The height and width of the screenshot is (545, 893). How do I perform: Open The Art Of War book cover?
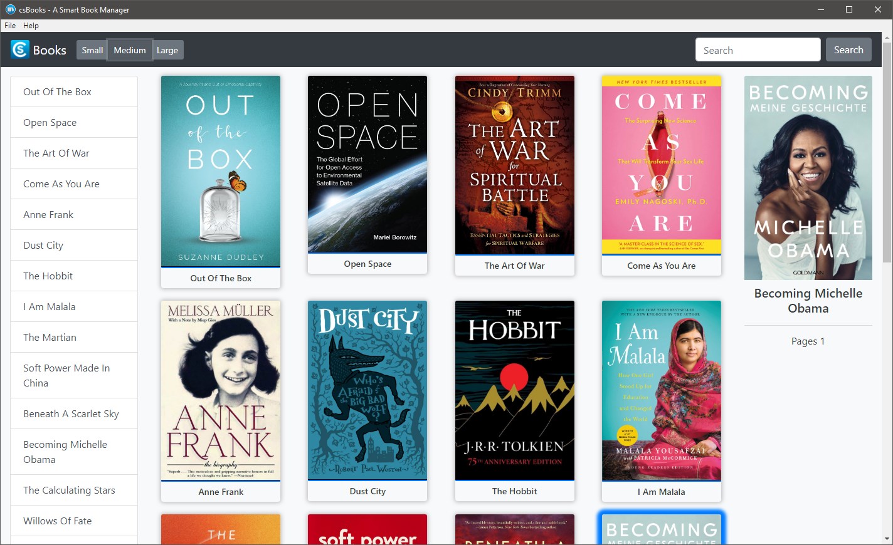(515, 165)
